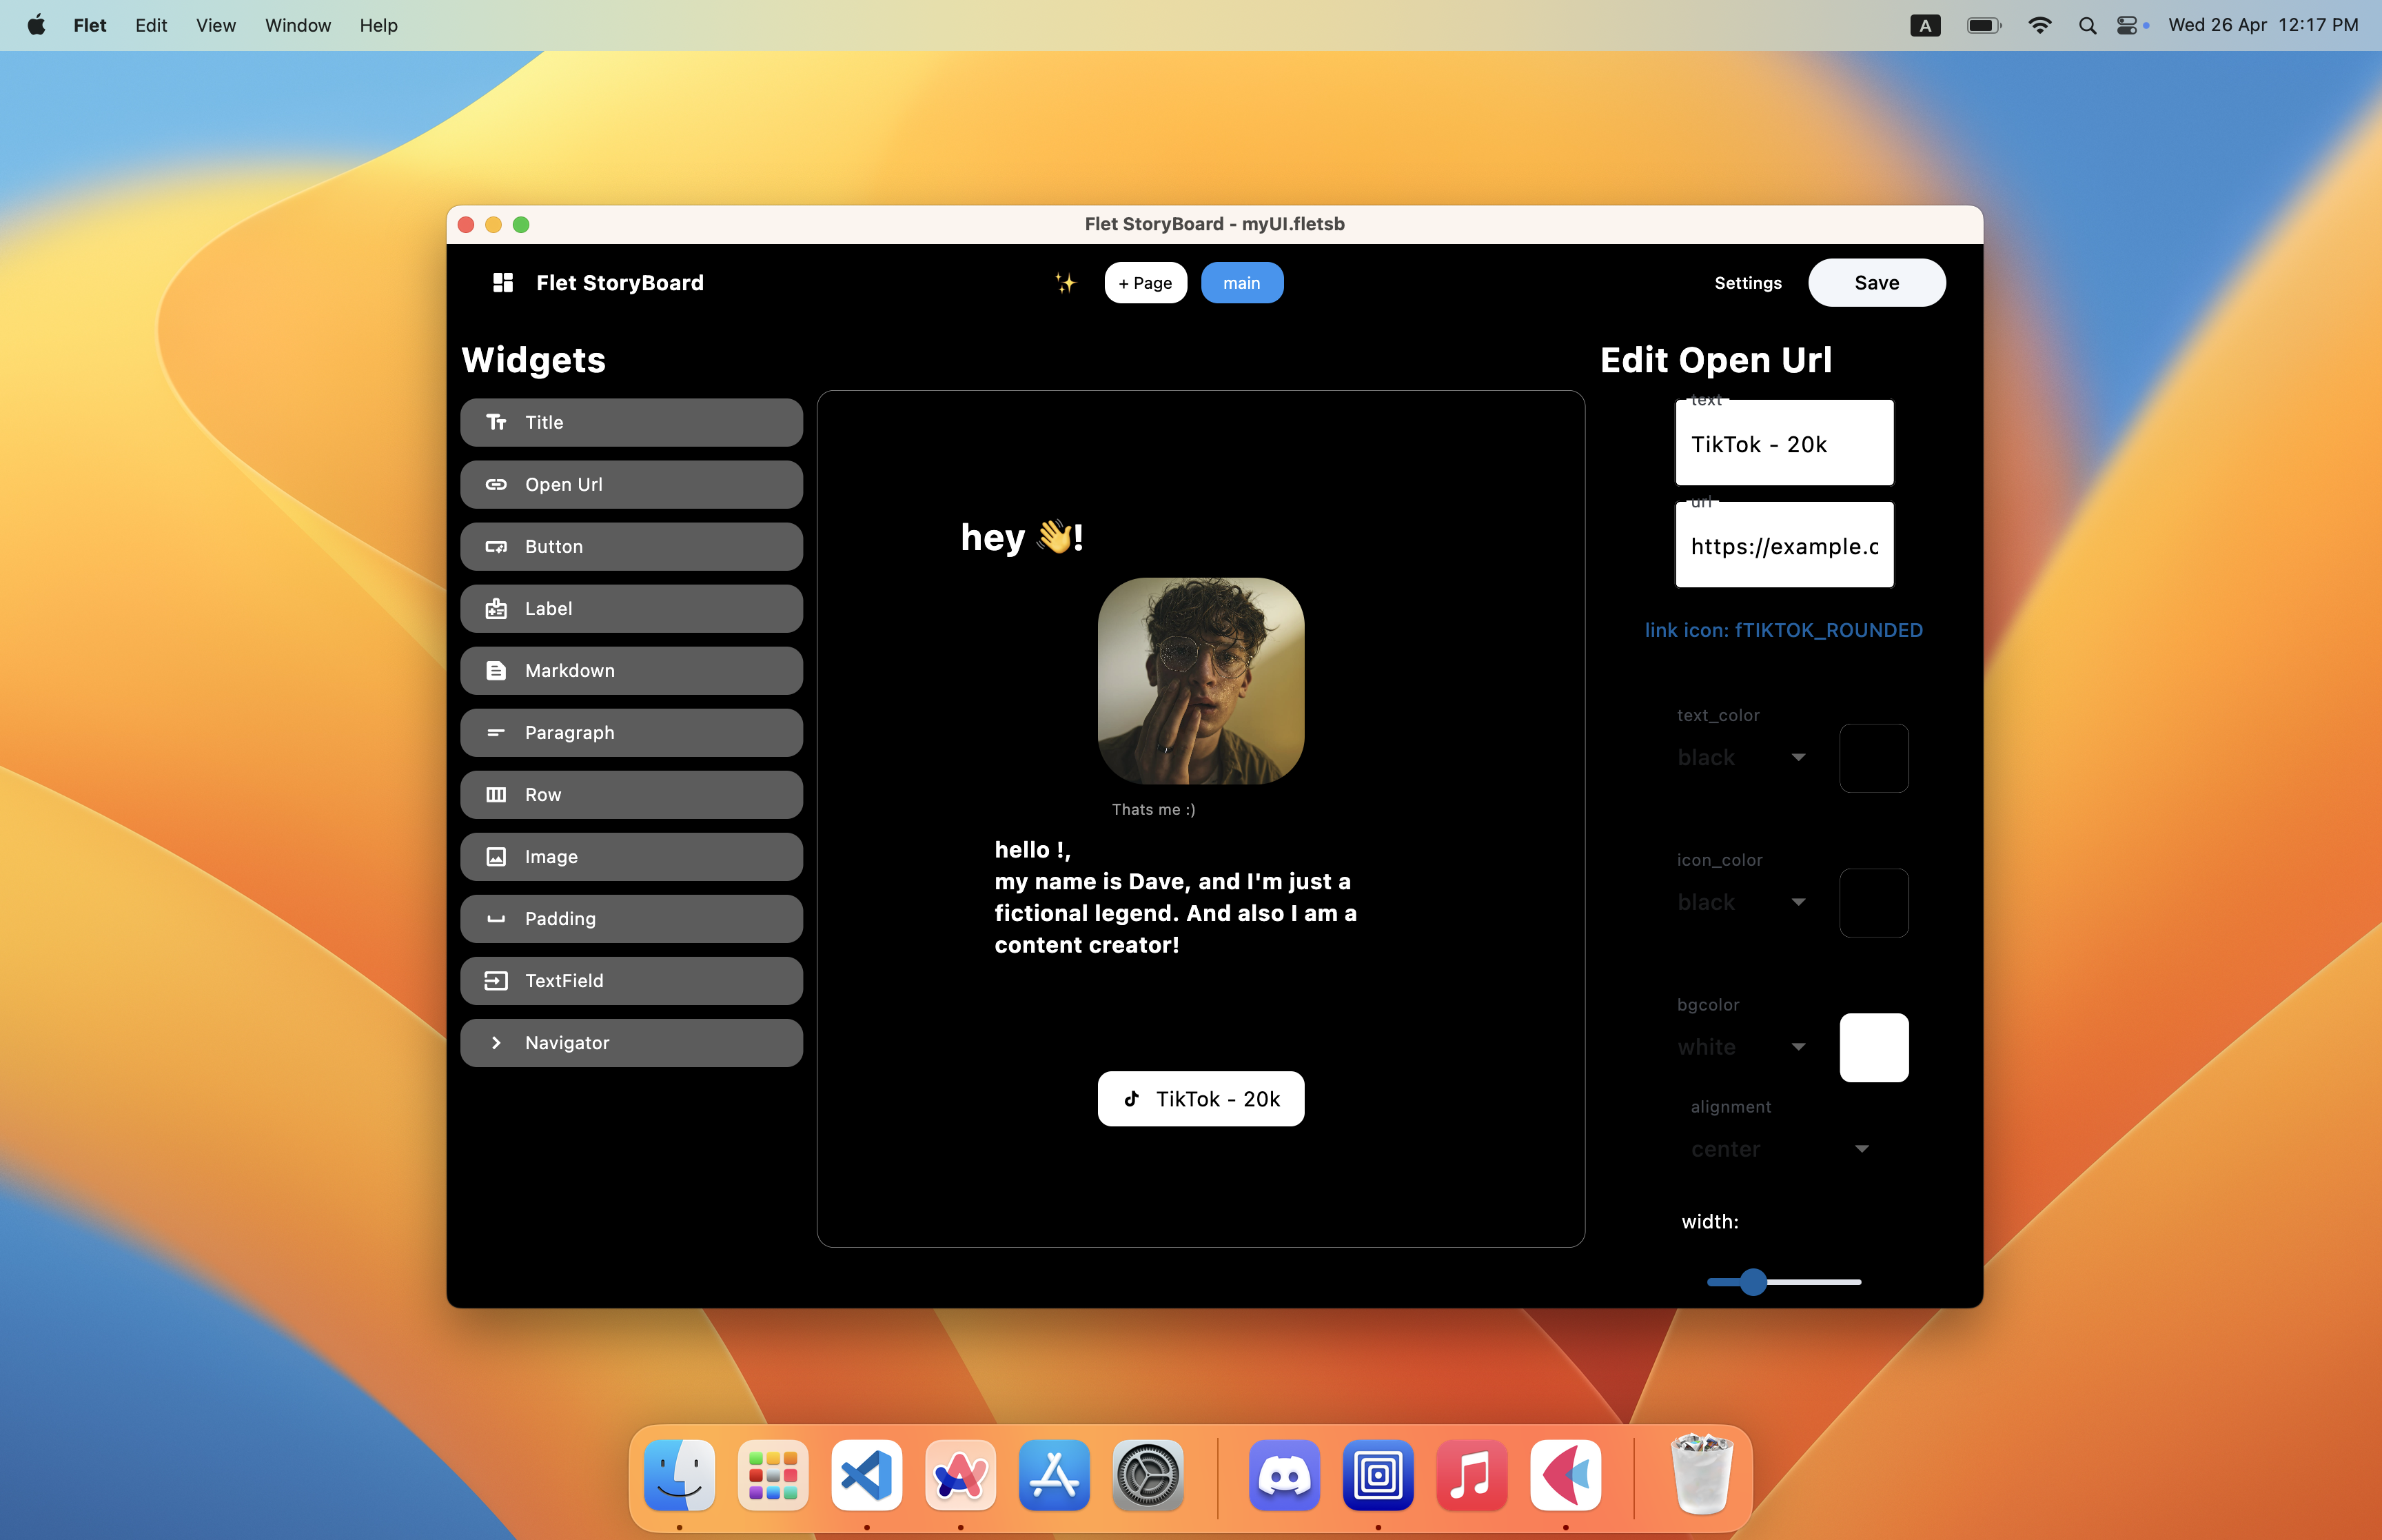Click the date and time in menu bar
The width and height of the screenshot is (2382, 1540).
(2263, 25)
